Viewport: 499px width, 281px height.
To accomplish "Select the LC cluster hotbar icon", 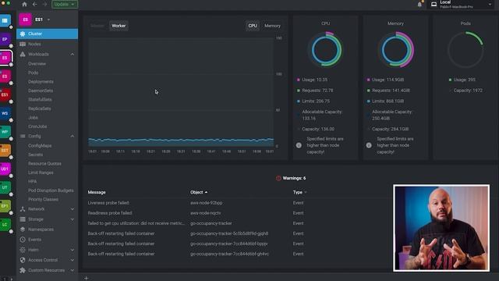I will [x=5, y=224].
